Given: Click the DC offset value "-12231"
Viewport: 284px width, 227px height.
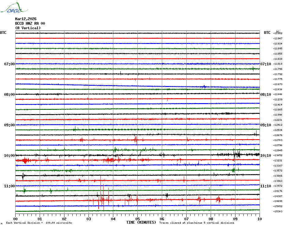Looking at the screenshot, I should point(278,120).
